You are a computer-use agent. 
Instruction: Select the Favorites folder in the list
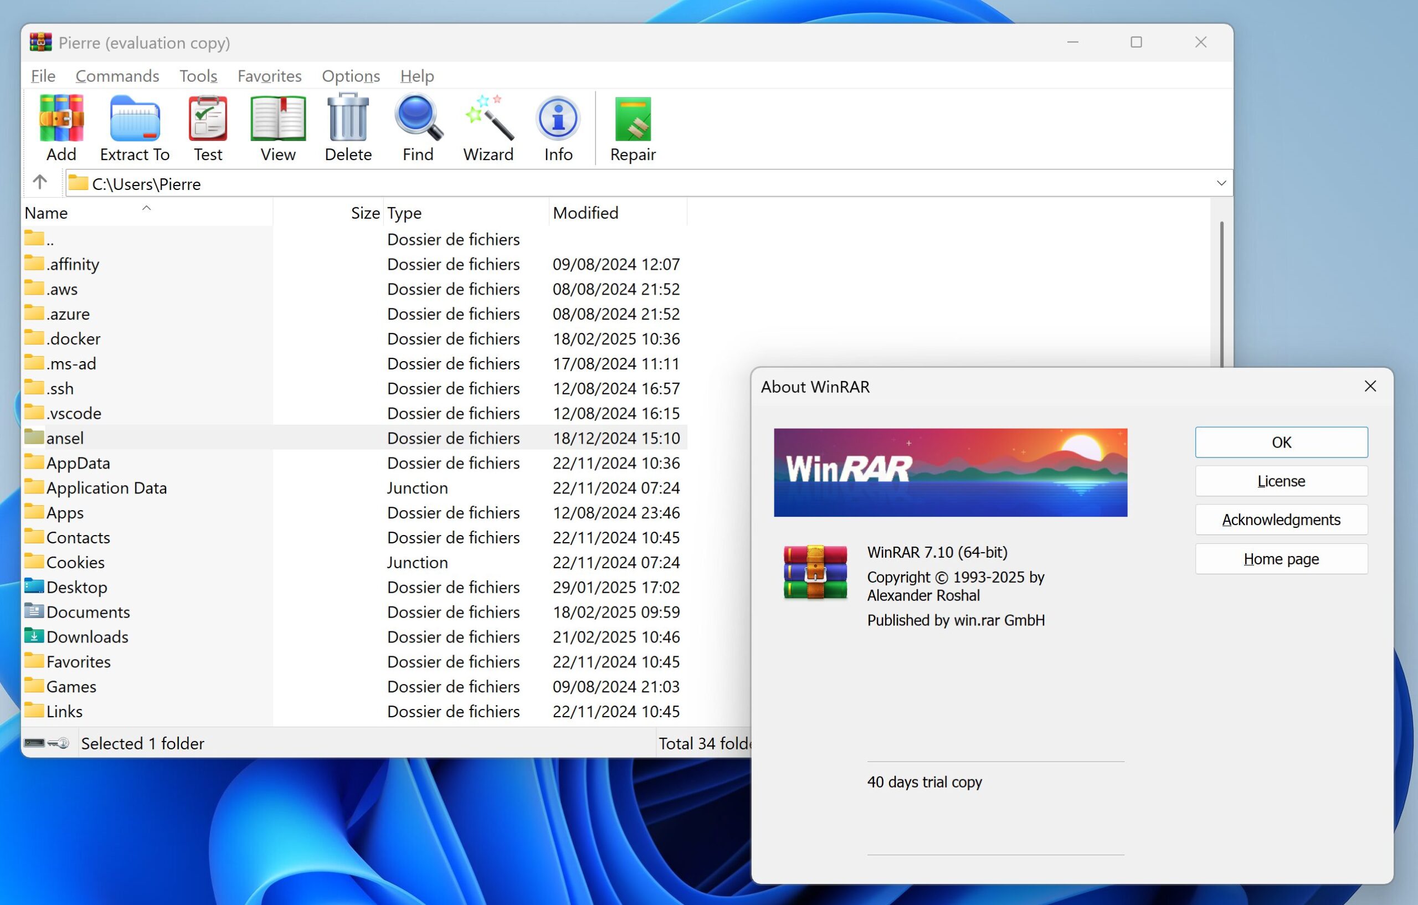pos(354,661)
